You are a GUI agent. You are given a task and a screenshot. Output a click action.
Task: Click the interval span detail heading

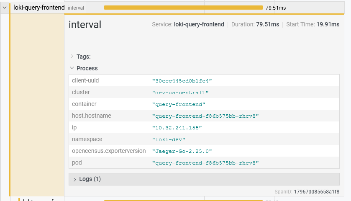pyautogui.click(x=85, y=25)
